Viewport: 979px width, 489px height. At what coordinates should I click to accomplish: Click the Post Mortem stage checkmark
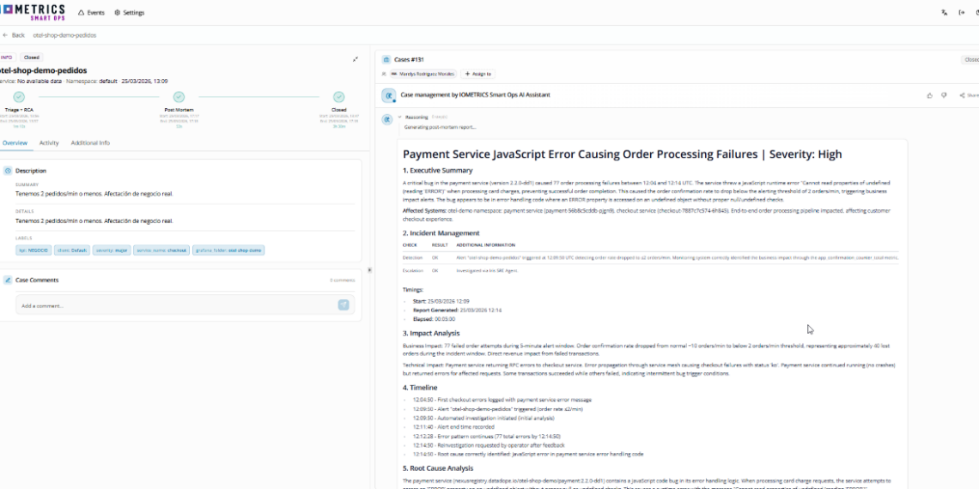click(179, 97)
